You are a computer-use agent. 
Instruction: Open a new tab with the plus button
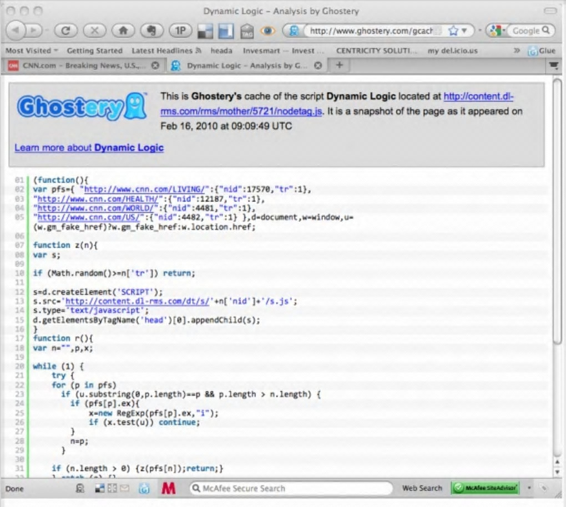point(339,65)
